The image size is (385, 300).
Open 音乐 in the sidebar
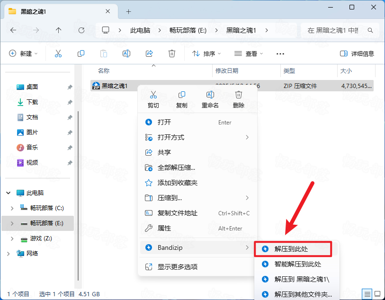coord(32,148)
